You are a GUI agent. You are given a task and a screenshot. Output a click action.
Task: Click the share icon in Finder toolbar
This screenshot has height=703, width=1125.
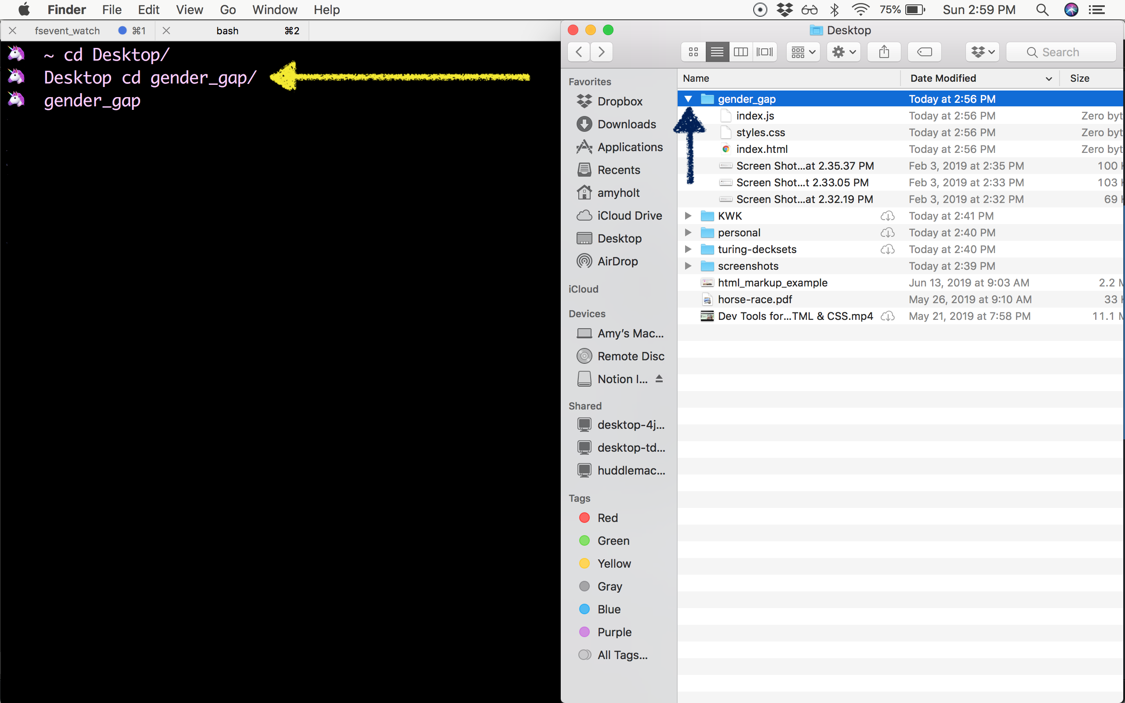click(x=885, y=52)
